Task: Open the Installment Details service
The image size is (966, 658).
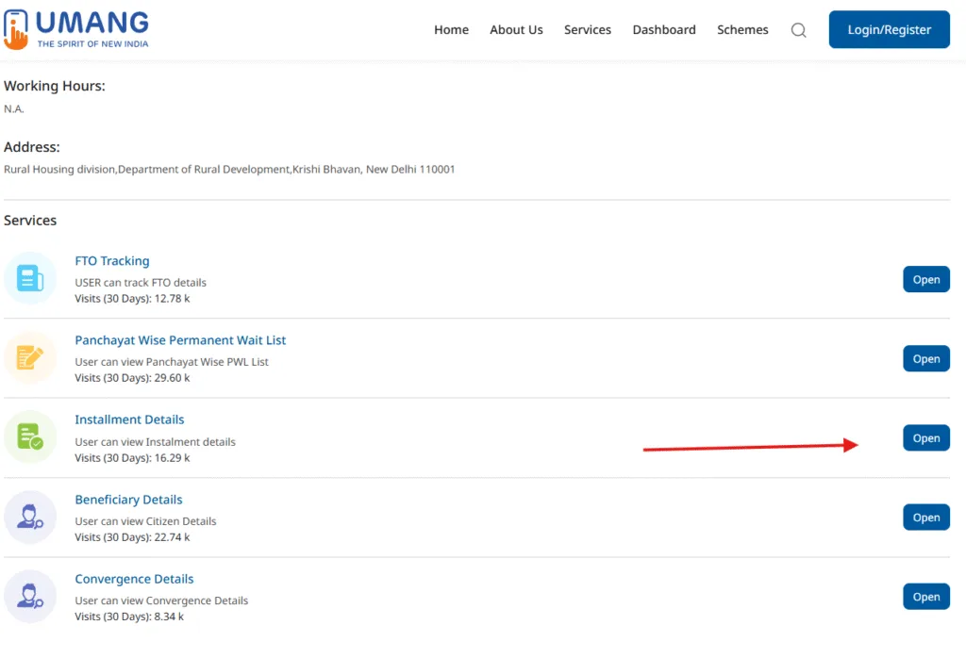Action: tap(926, 438)
